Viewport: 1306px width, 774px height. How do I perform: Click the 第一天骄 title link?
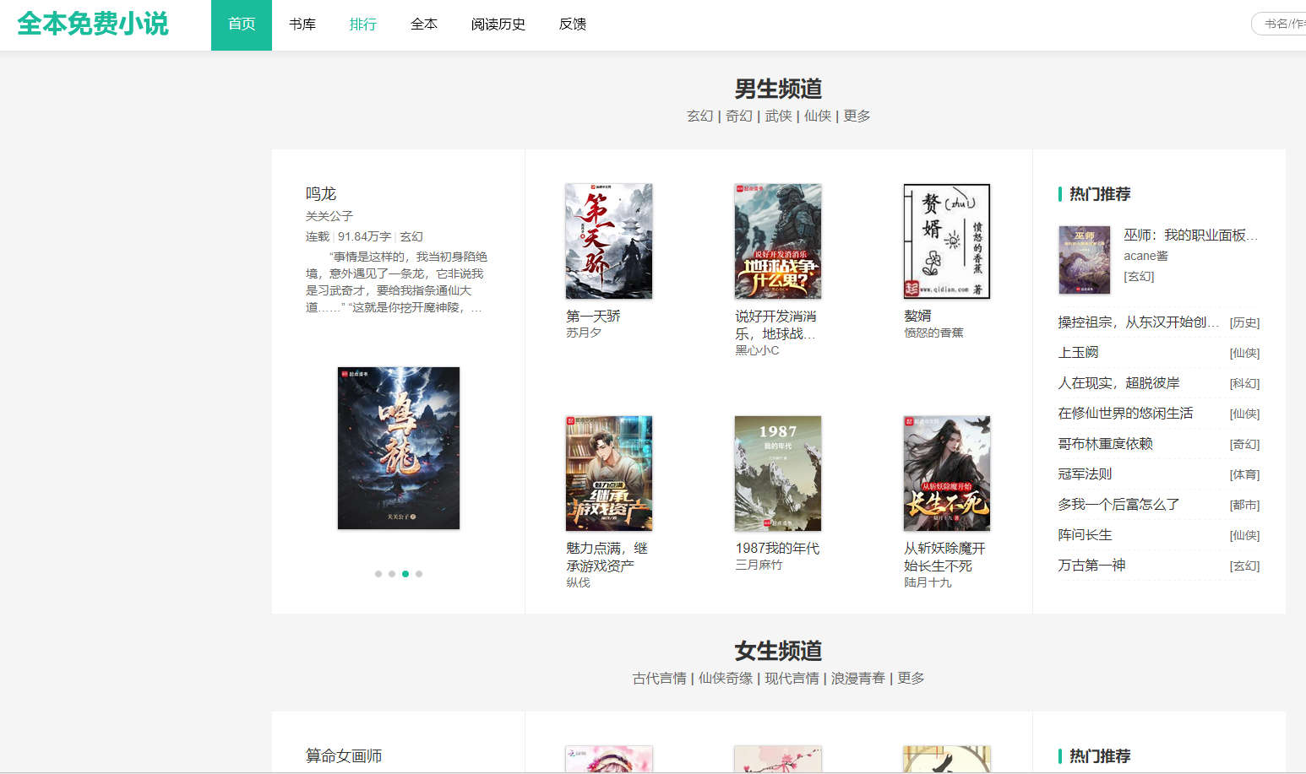(593, 317)
